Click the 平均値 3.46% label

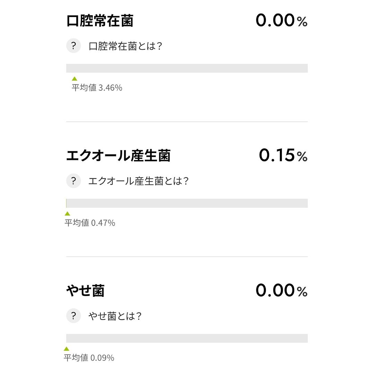click(97, 88)
